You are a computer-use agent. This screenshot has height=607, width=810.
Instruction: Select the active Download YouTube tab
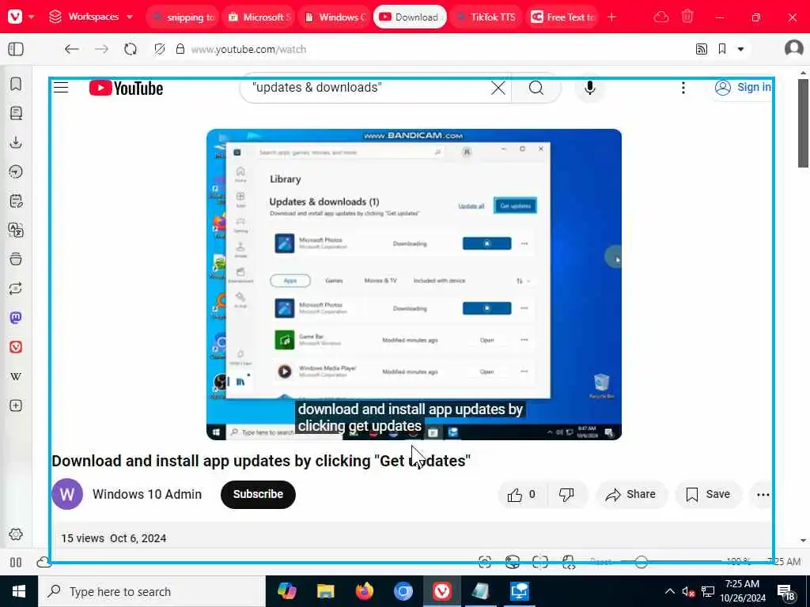tap(411, 17)
